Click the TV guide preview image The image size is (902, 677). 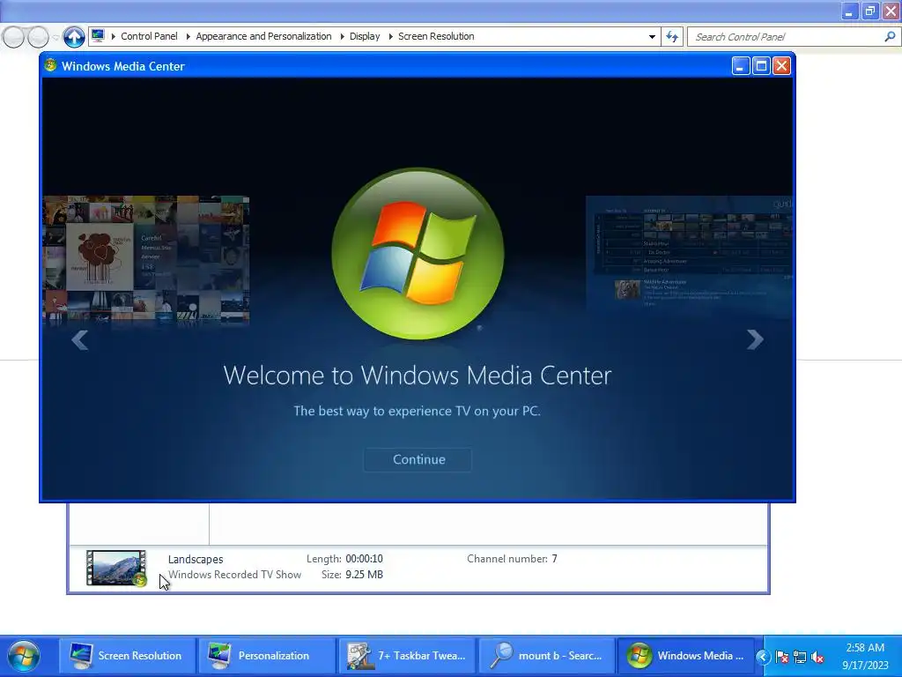[689, 257]
